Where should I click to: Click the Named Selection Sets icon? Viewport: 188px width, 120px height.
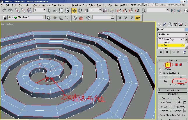coord(144,11)
